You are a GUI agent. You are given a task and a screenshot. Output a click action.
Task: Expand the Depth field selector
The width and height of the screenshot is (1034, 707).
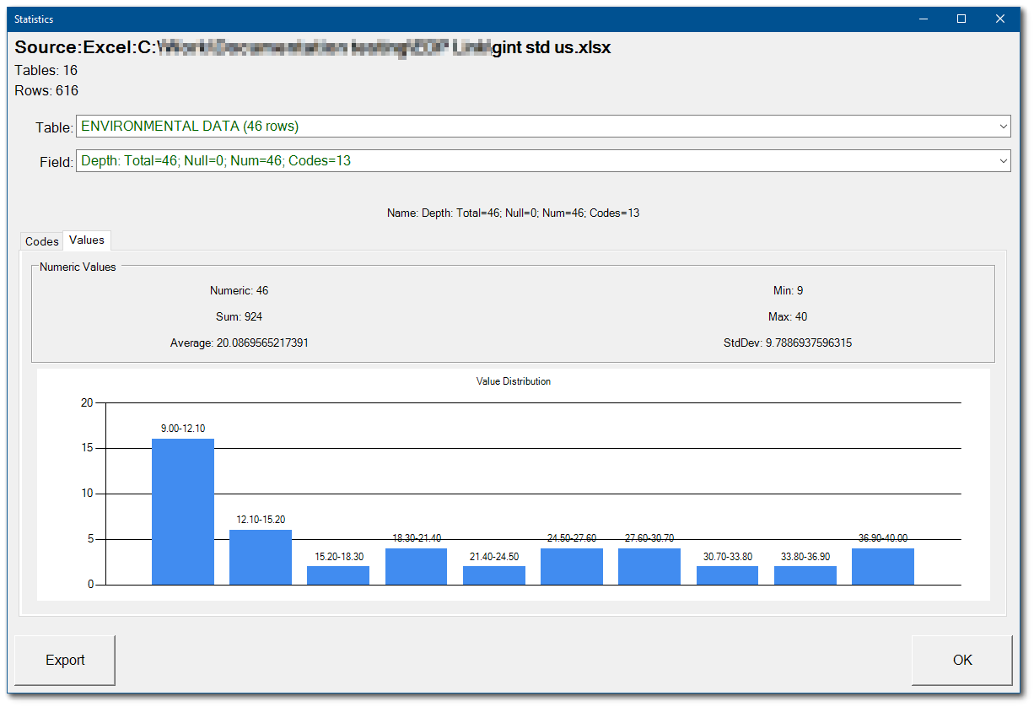coord(506,160)
